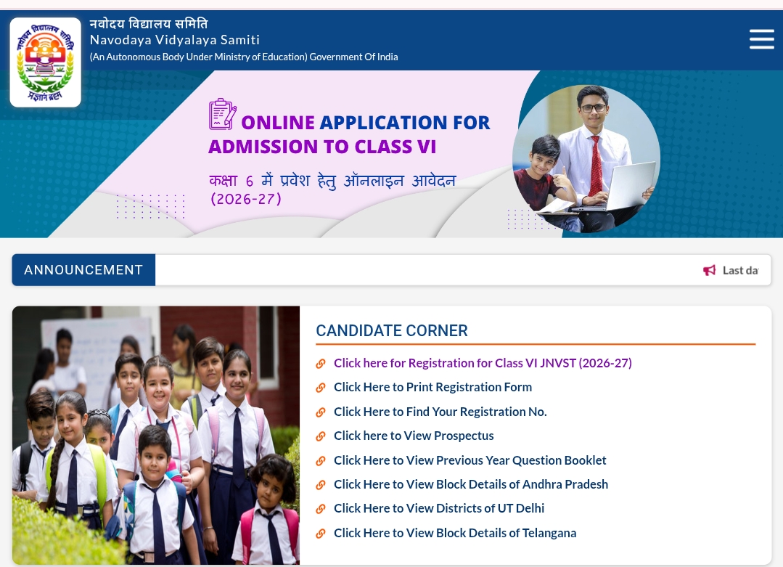This screenshot has height=567, width=783.
Task: Click link icon beside Districts of UT Delhi
Action: 321,509
